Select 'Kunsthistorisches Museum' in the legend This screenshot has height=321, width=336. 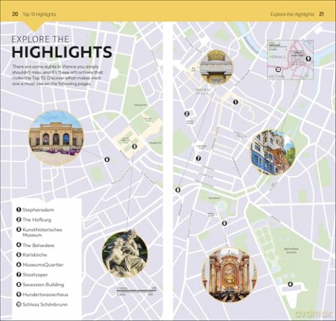point(39,232)
